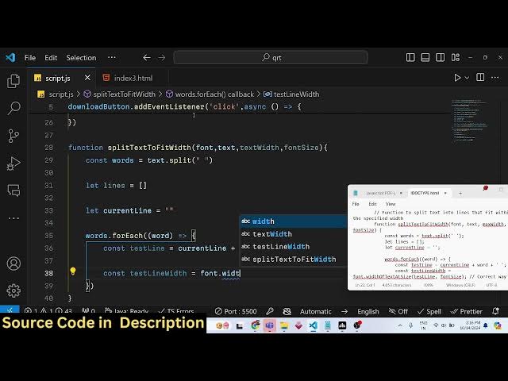Open the Explorer view in activity bar
Image resolution: width=508 pixels, height=381 pixels.
(x=13, y=81)
